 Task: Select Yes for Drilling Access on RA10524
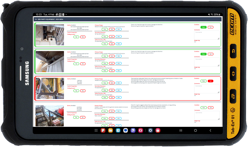[76, 64]
